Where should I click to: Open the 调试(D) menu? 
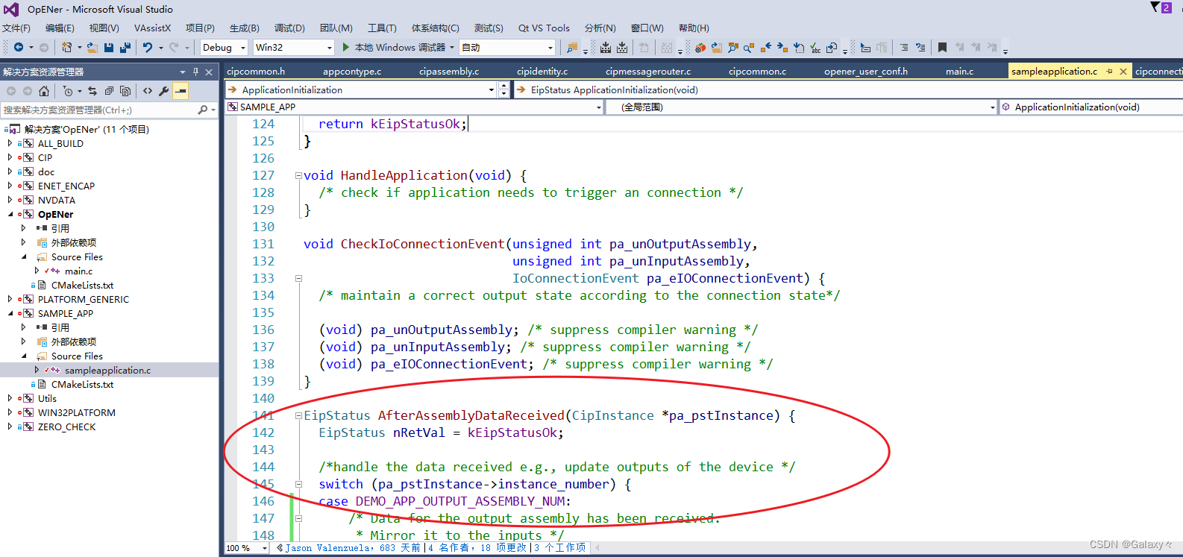(x=289, y=28)
